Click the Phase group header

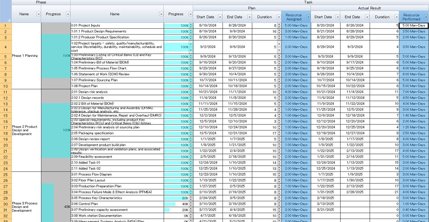(41, 2)
